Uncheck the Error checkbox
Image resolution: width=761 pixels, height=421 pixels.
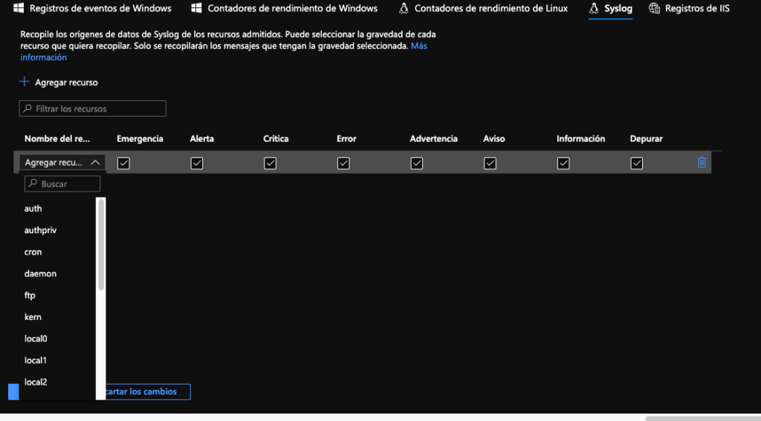(x=343, y=163)
